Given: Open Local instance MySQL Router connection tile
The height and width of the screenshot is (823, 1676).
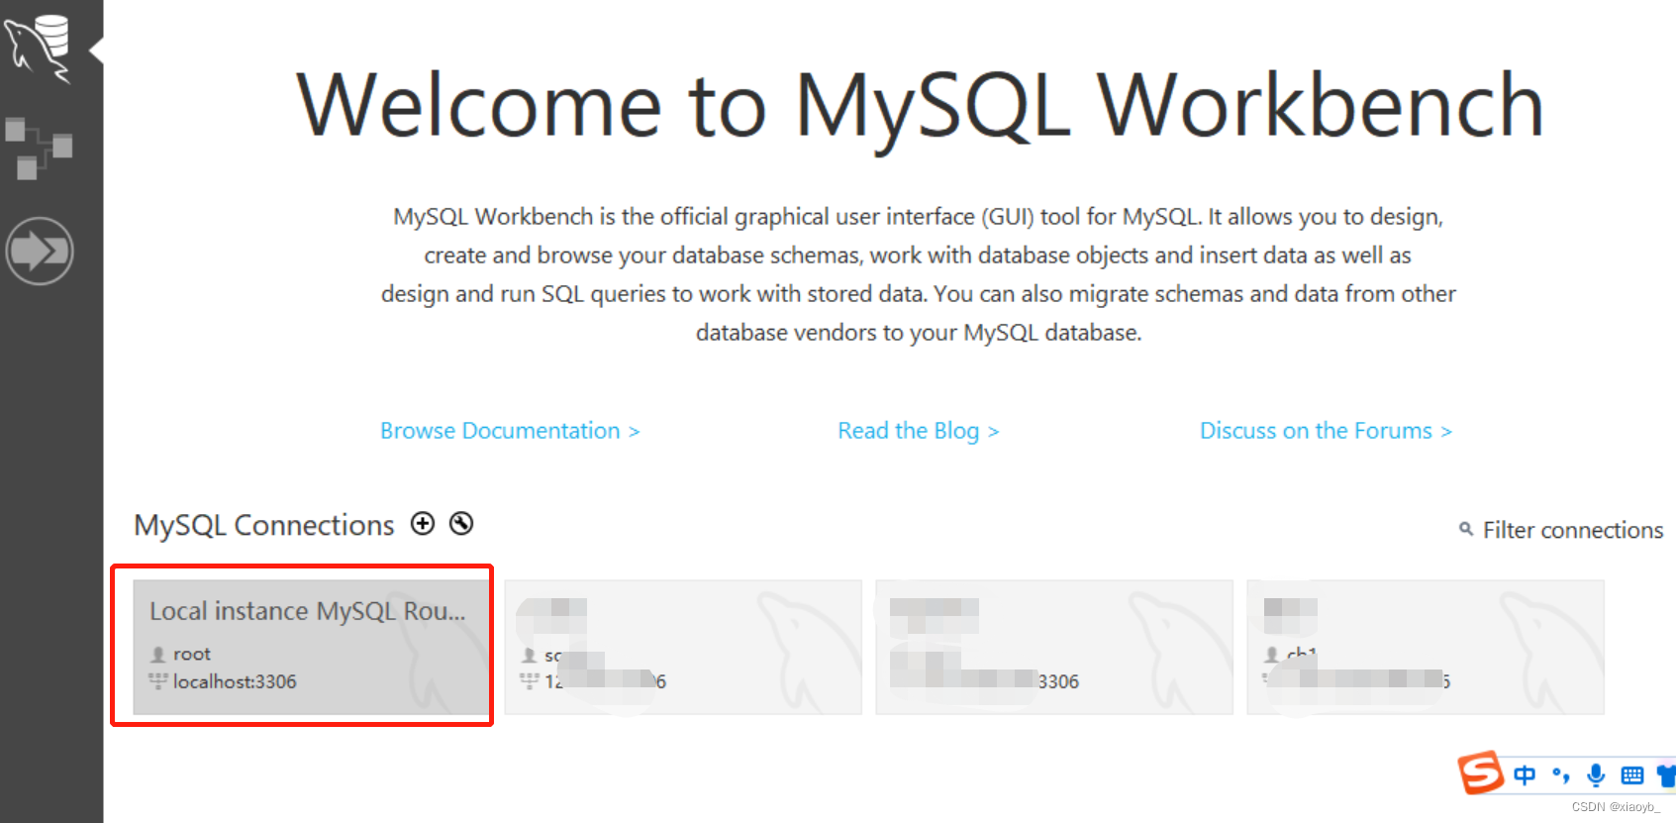Looking at the screenshot, I should point(312,647).
